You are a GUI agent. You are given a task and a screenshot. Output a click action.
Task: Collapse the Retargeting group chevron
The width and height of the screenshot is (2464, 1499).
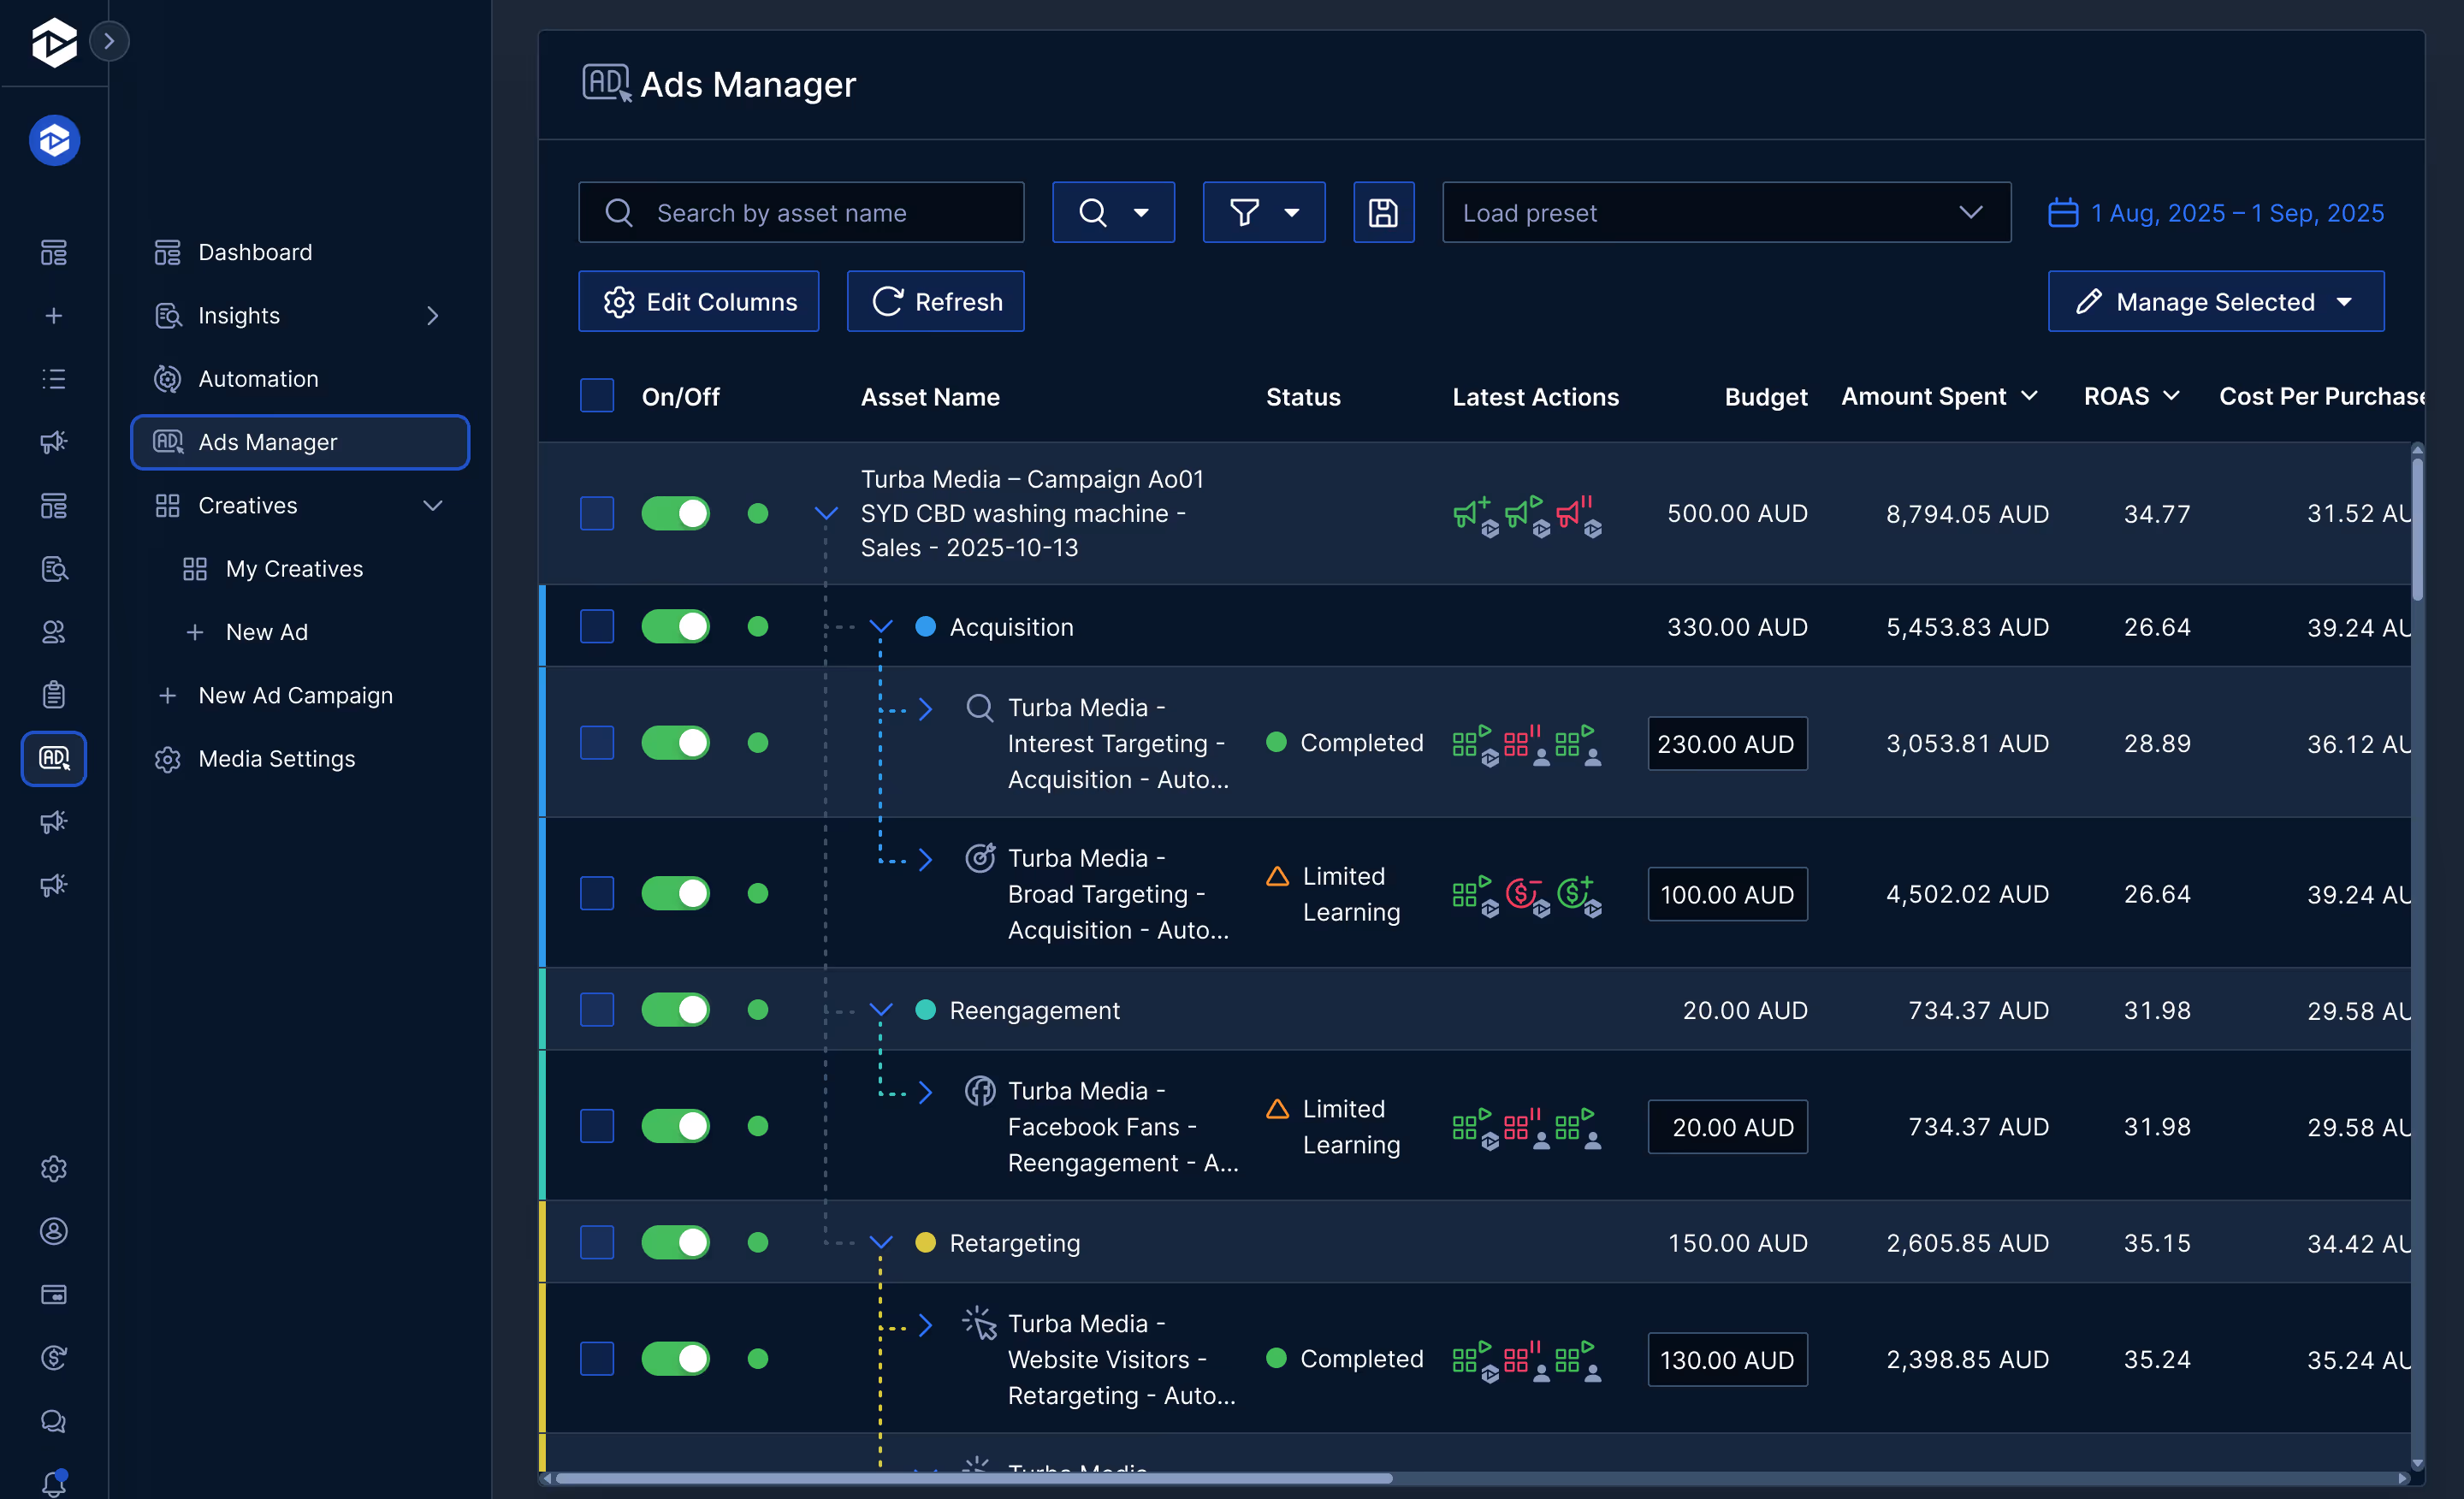tap(880, 1243)
